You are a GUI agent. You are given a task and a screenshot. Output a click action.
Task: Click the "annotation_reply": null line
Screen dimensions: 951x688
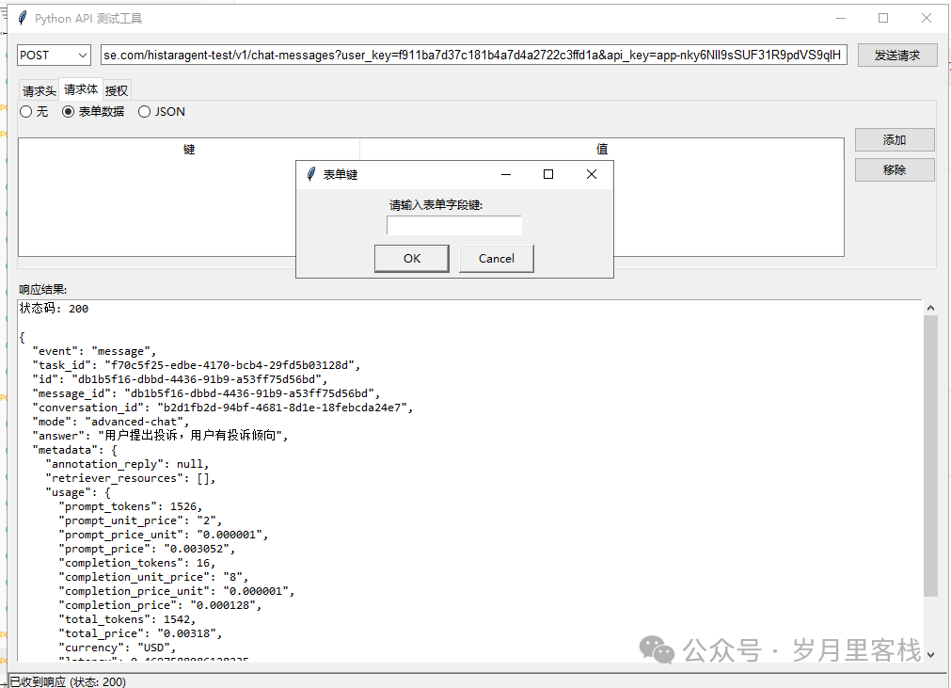[127, 464]
